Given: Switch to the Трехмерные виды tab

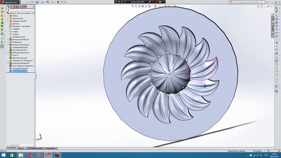Looking at the screenshot, I should point(35,148).
